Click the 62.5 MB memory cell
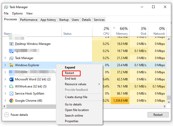Screen dimensions: 173x127 [x=120, y=79]
